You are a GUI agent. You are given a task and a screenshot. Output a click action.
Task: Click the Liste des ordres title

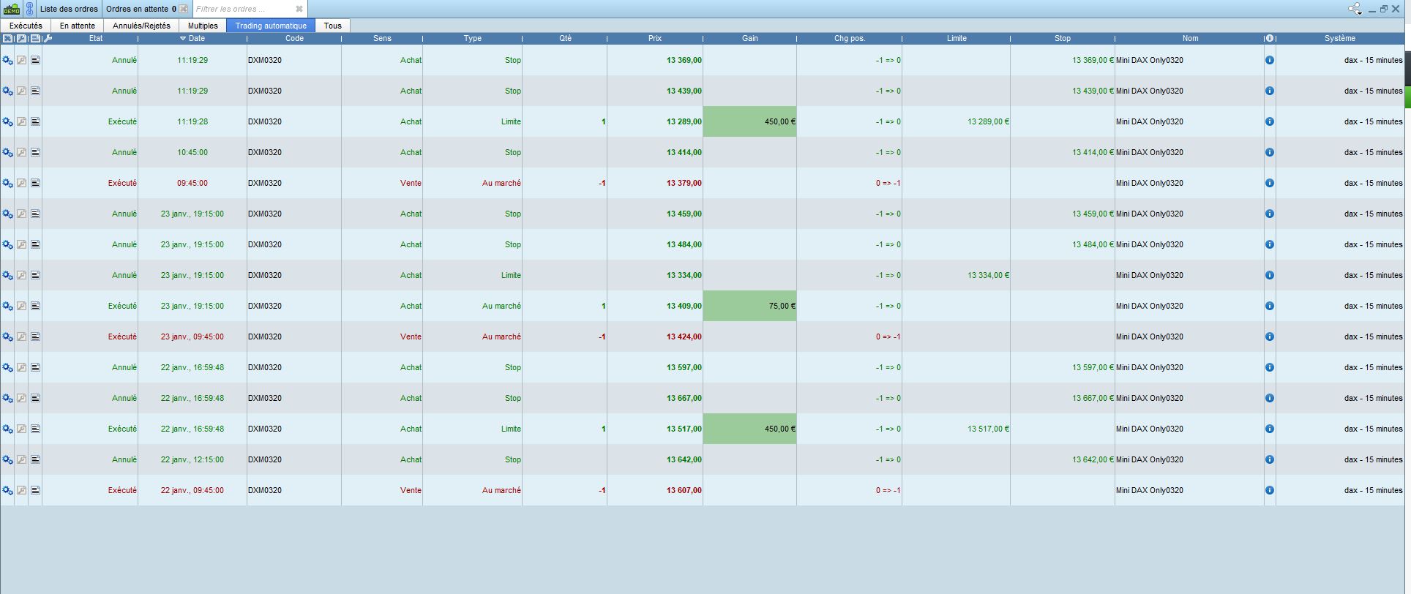(69, 10)
